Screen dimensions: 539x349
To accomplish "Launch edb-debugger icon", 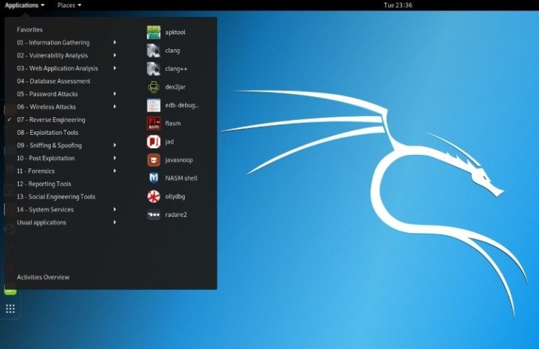I will click(x=154, y=105).
